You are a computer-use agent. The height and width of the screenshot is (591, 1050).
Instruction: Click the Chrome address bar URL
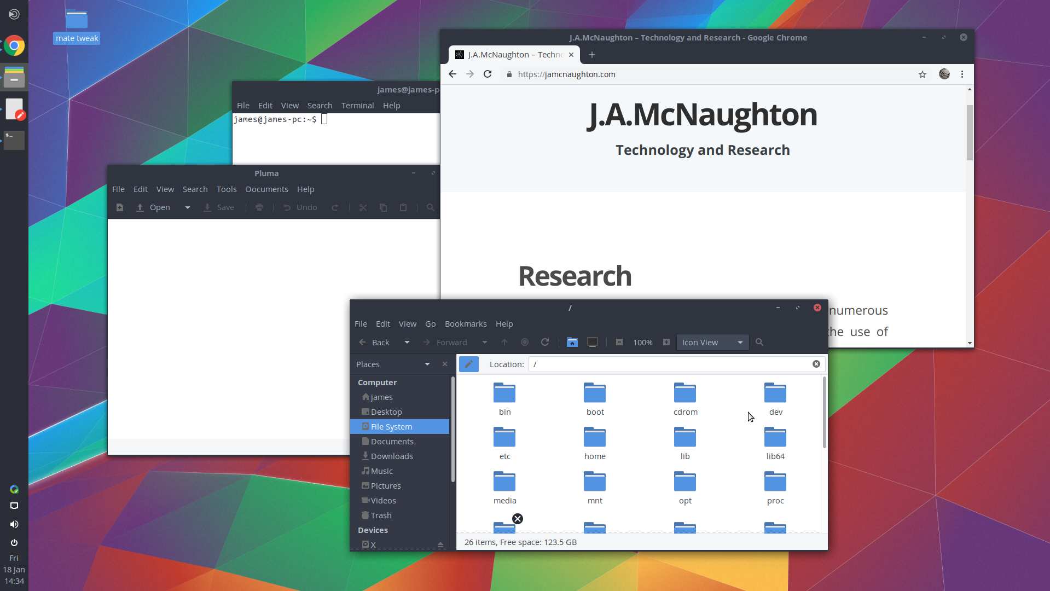(566, 74)
